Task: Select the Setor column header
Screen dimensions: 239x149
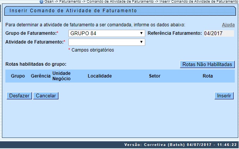Action: coord(155,76)
